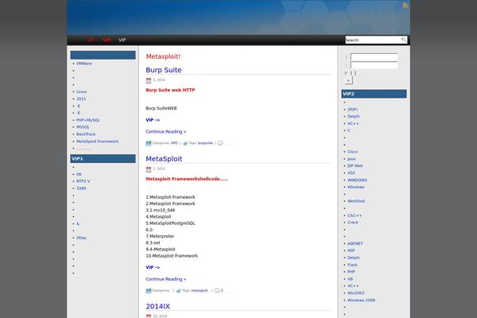Click the magnifier icon in search box
This screenshot has height=318, width=477.
click(403, 40)
